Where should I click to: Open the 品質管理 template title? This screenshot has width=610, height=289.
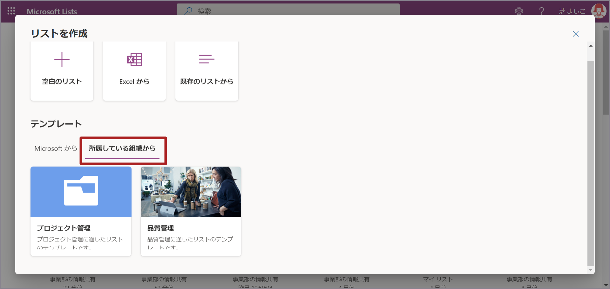(160, 228)
